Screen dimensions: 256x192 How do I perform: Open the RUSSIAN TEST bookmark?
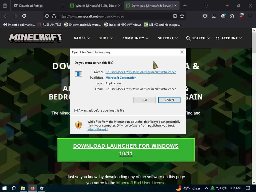(x=49, y=25)
